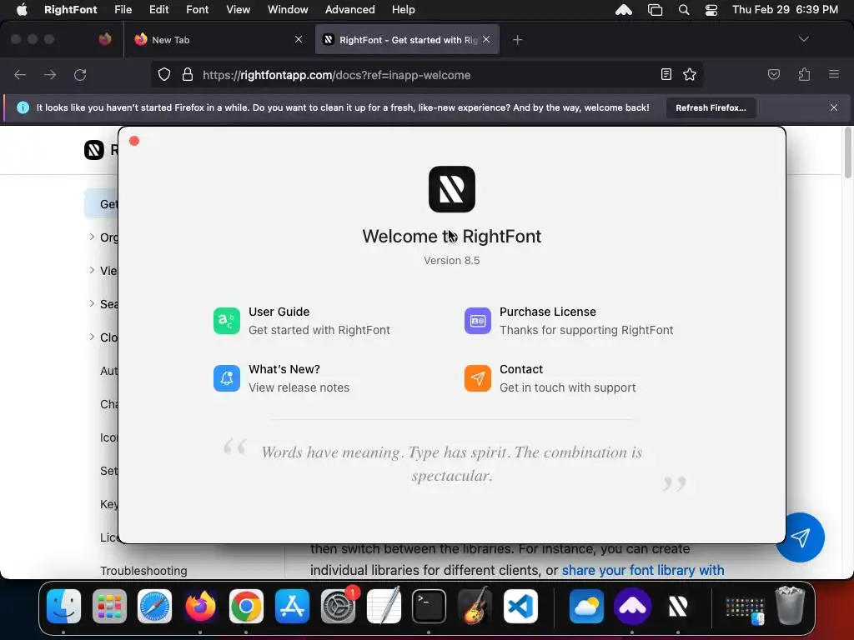Open Trash in the Dock
The image size is (854, 640).
click(x=790, y=606)
